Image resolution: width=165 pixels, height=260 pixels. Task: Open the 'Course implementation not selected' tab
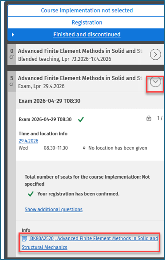click(x=87, y=10)
